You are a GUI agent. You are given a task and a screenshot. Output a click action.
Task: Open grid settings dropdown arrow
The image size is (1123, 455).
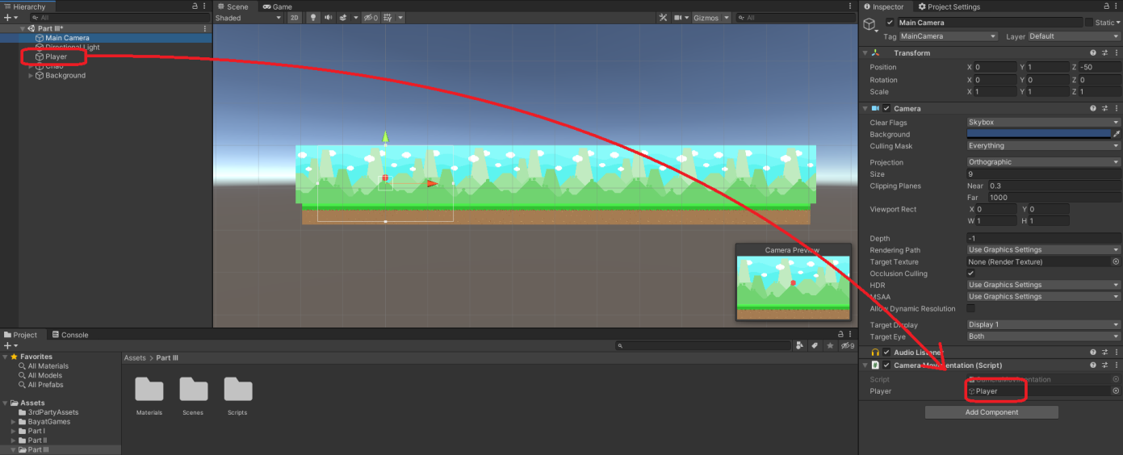tap(400, 18)
